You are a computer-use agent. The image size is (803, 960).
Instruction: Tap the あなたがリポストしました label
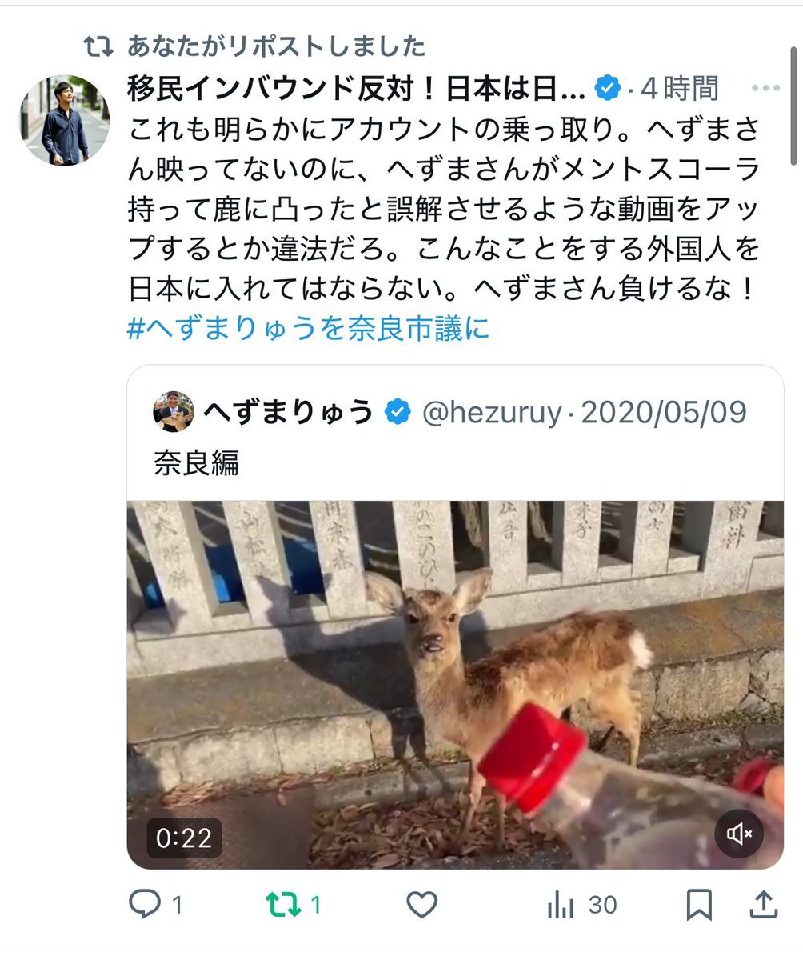[276, 46]
